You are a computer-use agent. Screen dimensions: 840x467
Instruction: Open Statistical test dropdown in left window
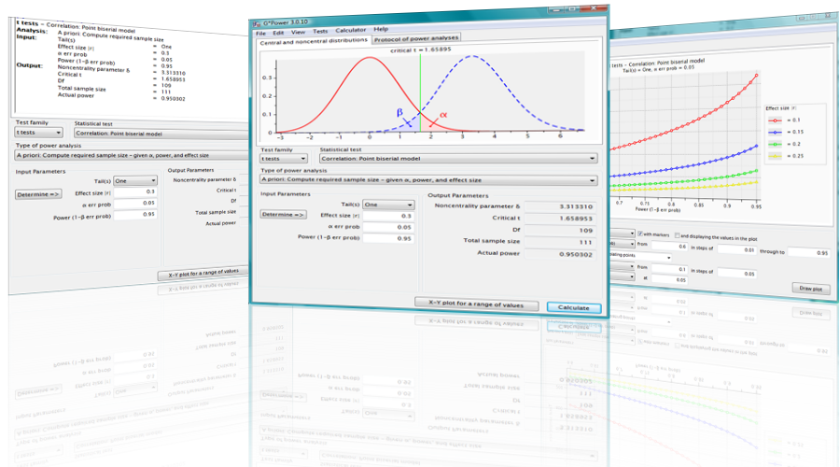click(x=161, y=134)
